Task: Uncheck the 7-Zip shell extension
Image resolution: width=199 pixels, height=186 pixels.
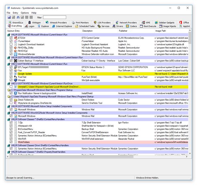Action: tap(11, 122)
